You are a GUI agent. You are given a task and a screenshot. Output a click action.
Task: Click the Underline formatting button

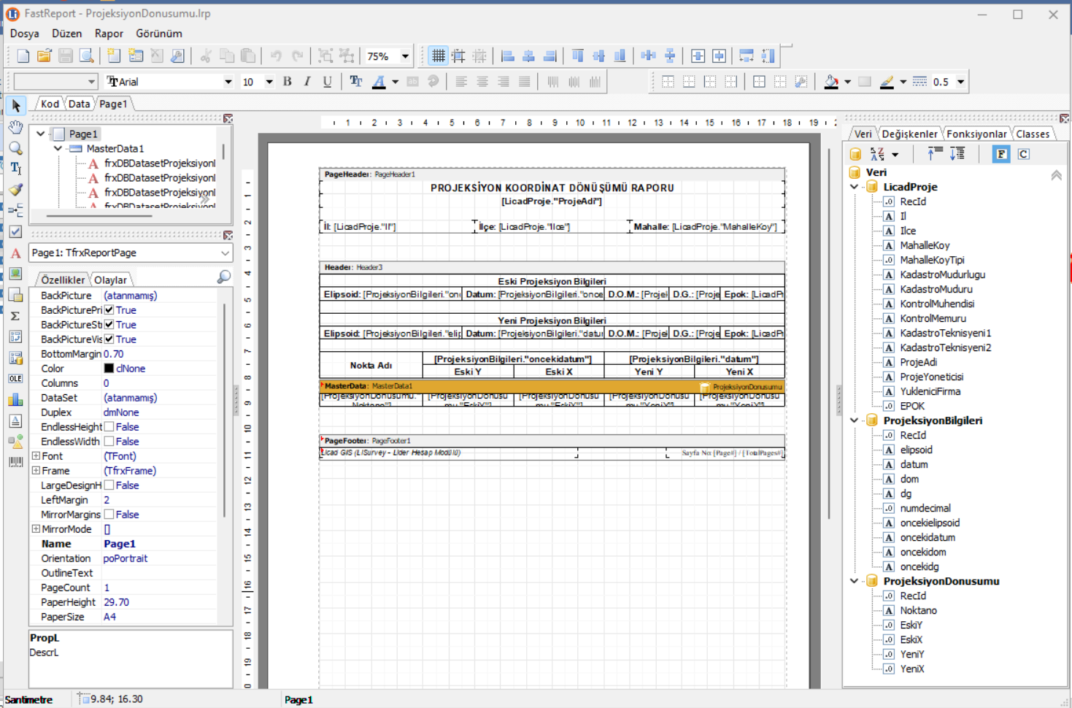[327, 82]
